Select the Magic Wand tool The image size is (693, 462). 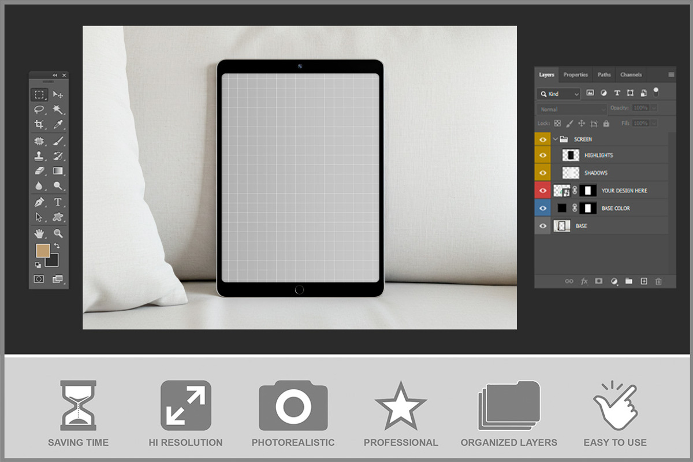click(x=58, y=110)
